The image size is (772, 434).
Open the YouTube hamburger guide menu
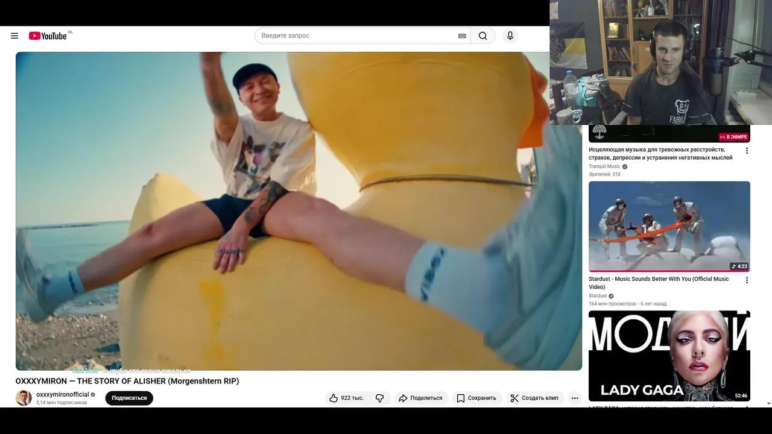click(14, 36)
